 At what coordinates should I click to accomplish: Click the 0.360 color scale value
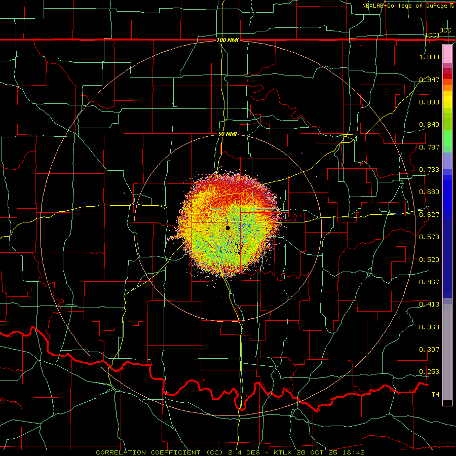coord(429,327)
